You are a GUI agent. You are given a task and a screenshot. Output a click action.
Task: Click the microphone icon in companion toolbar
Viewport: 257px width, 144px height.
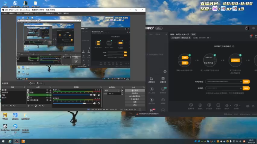(227, 106)
